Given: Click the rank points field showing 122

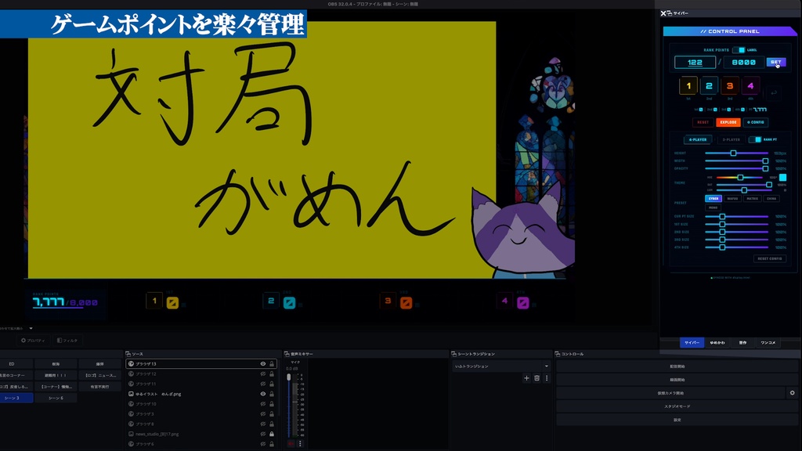Looking at the screenshot, I should [695, 62].
